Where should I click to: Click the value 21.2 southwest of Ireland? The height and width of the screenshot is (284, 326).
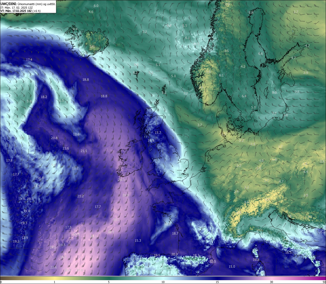click(80, 196)
